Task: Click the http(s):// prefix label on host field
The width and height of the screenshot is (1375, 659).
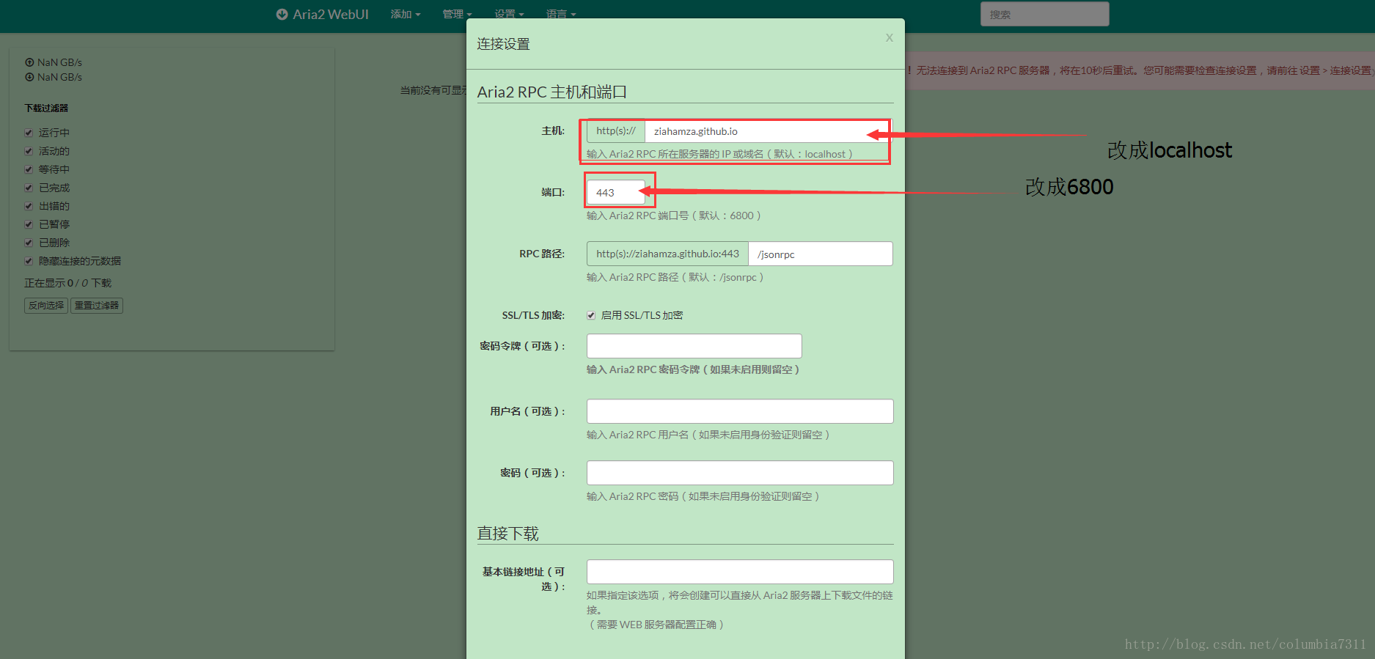Action: (x=616, y=131)
